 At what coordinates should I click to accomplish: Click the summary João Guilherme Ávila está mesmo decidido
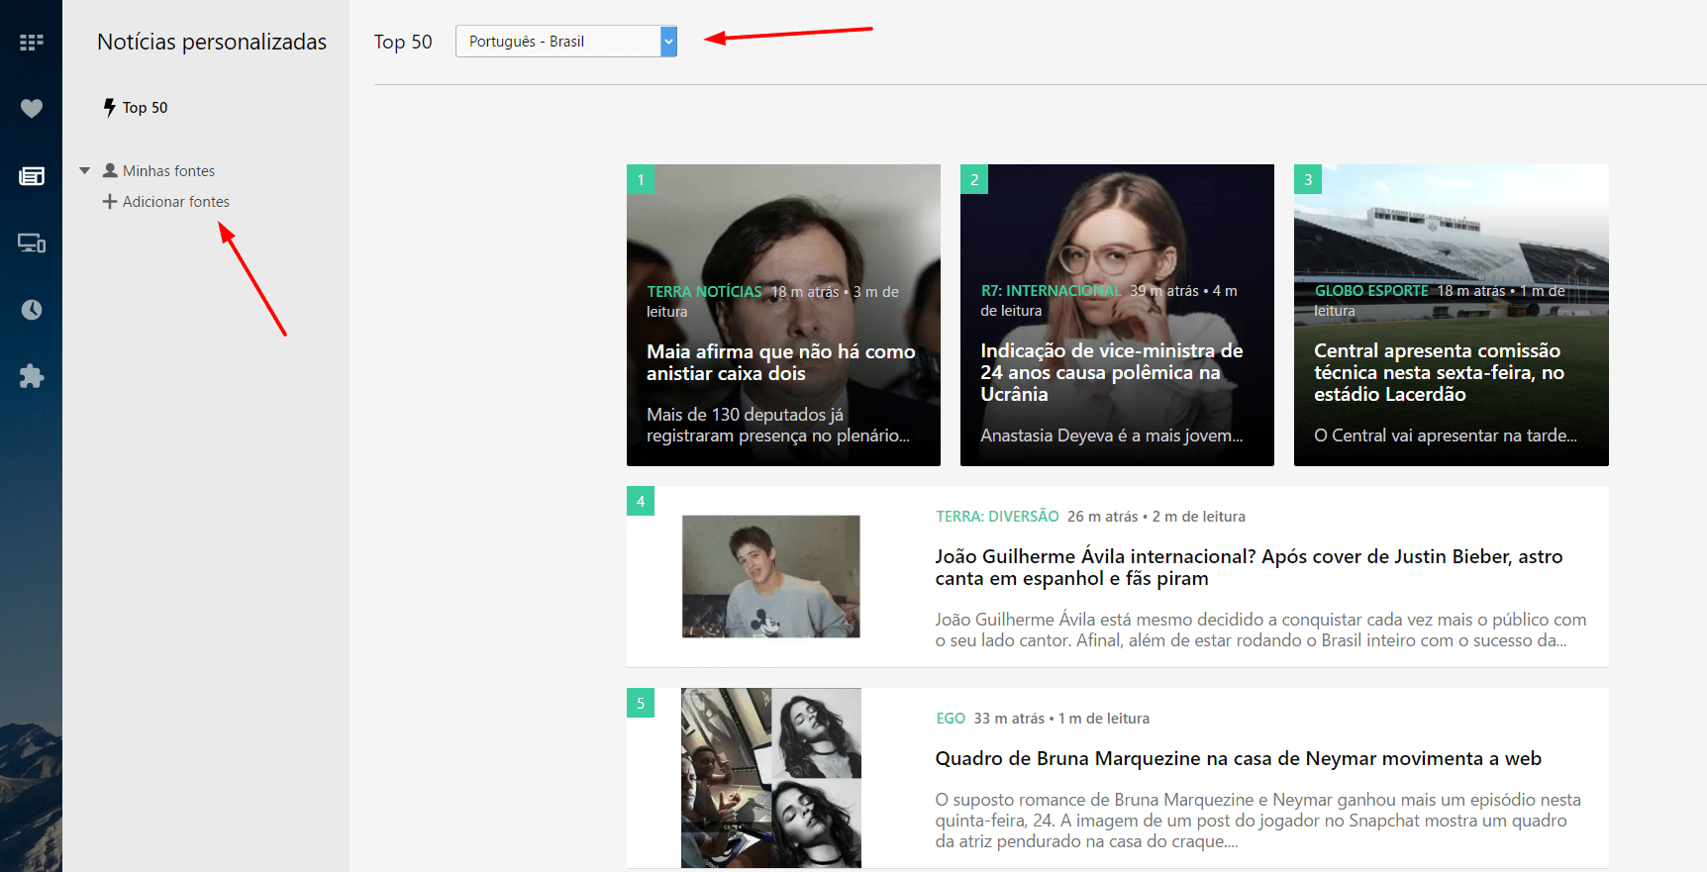click(1260, 630)
